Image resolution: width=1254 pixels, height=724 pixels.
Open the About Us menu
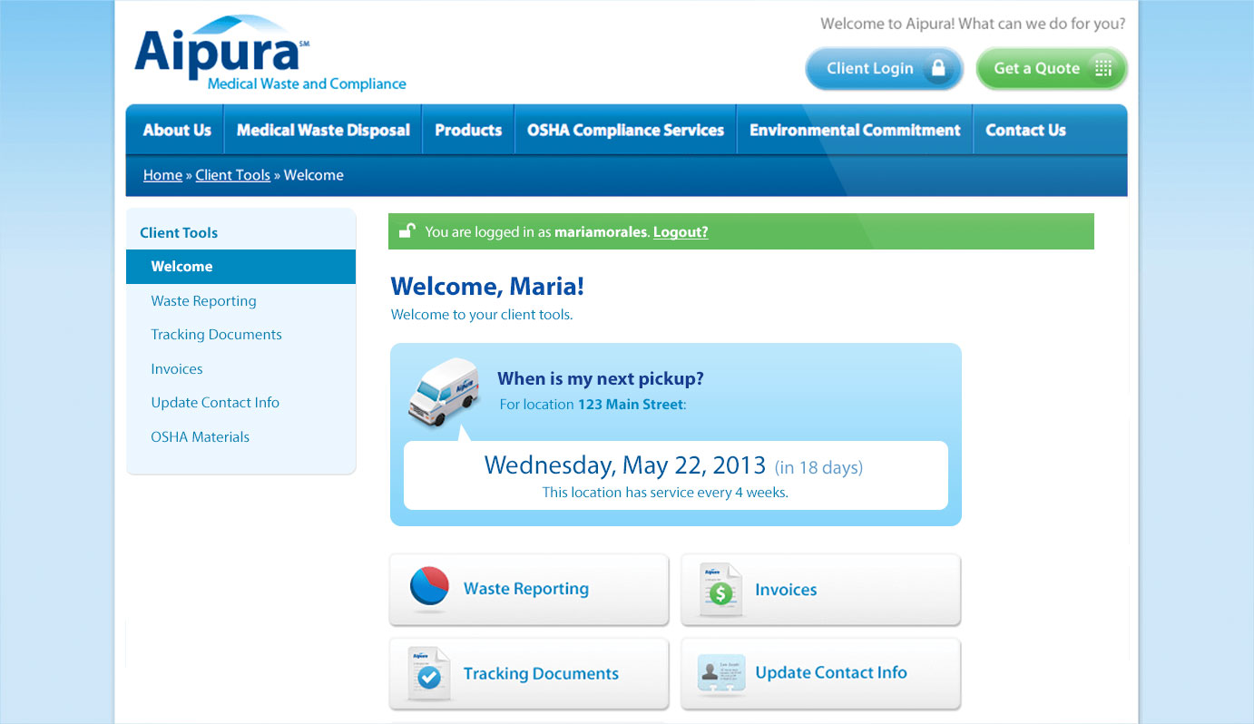tap(176, 130)
